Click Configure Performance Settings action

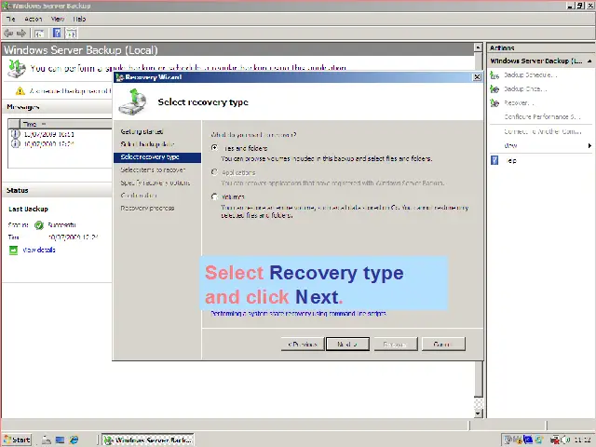pyautogui.click(x=542, y=117)
